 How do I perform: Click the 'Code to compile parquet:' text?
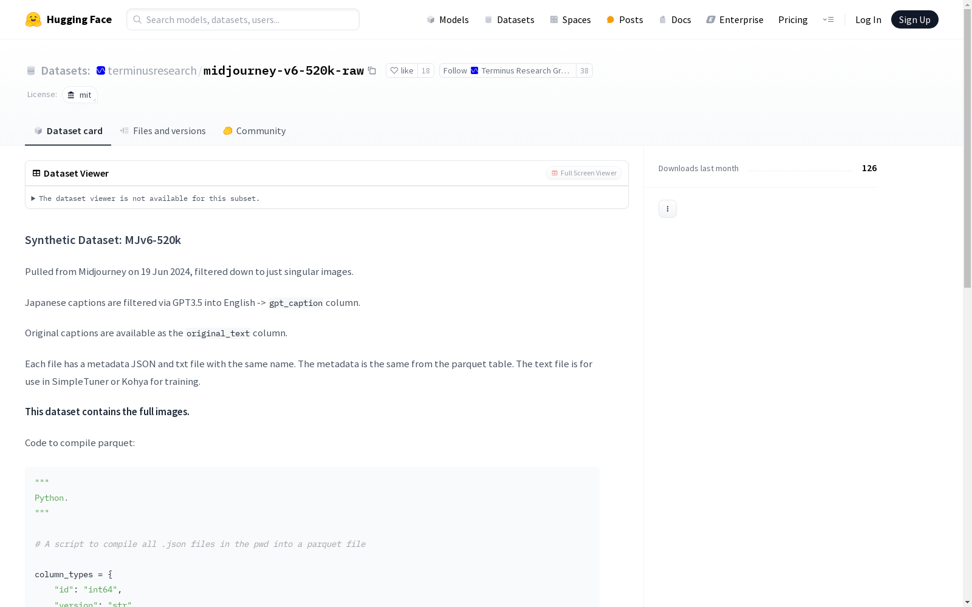click(80, 443)
